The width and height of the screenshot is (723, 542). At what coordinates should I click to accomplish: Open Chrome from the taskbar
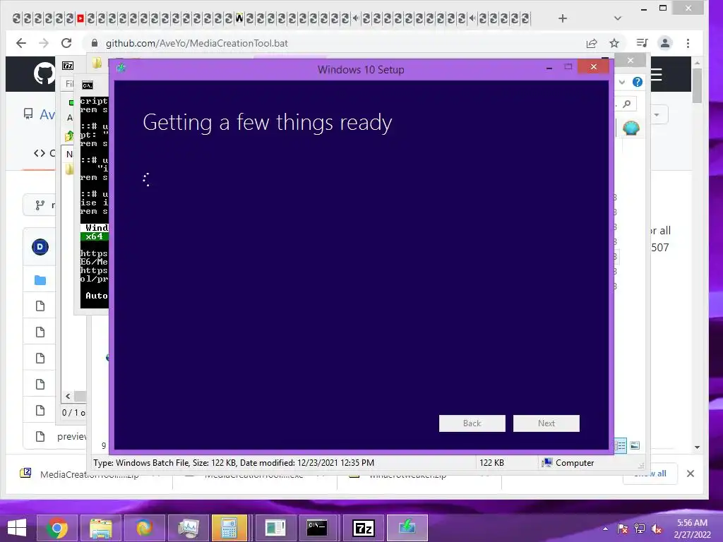click(56, 528)
